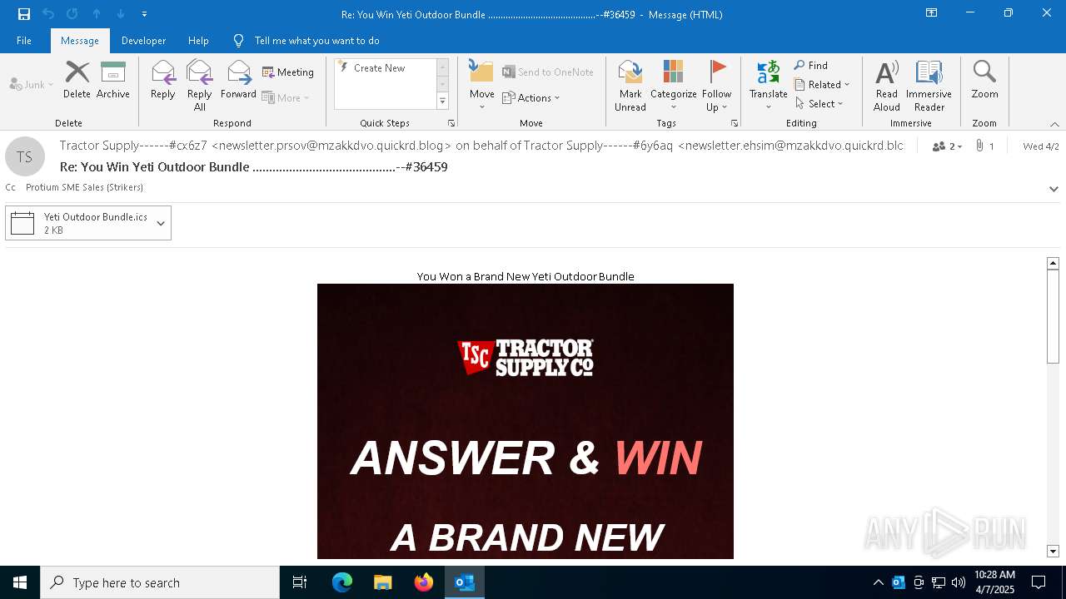Open the Move folder dropdown
Viewport: 1066px width, 599px height.
482,86
